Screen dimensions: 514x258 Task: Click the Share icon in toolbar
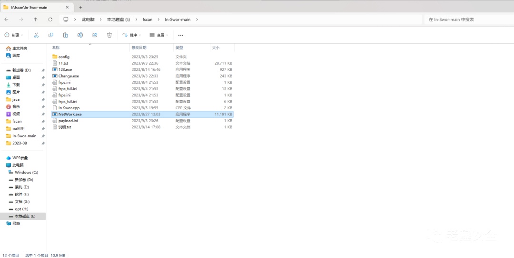[95, 35]
